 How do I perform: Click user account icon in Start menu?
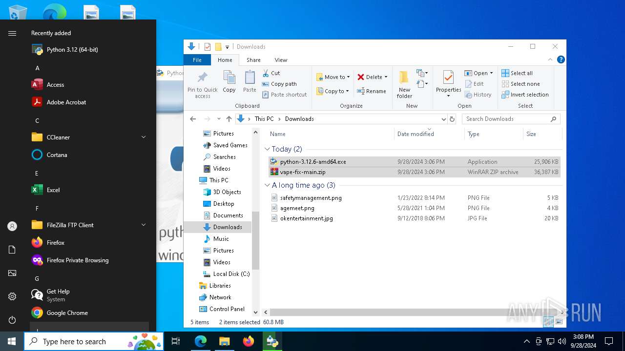[x=12, y=226]
